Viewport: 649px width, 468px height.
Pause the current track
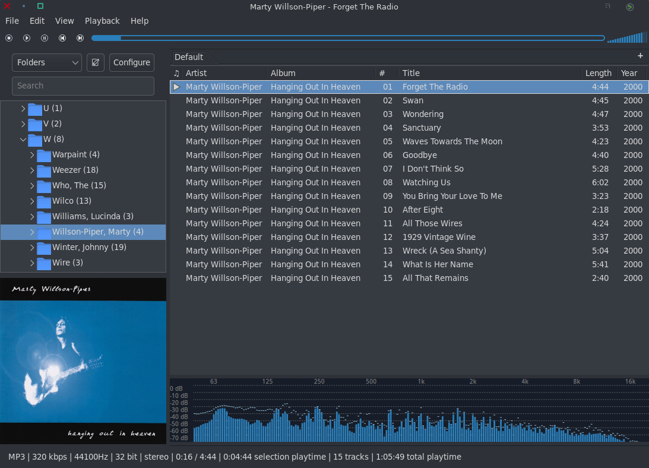45,38
